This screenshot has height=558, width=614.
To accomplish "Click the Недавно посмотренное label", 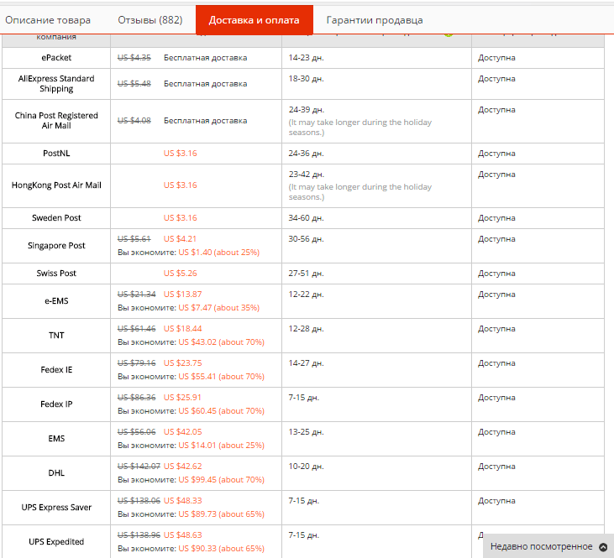I will (541, 546).
